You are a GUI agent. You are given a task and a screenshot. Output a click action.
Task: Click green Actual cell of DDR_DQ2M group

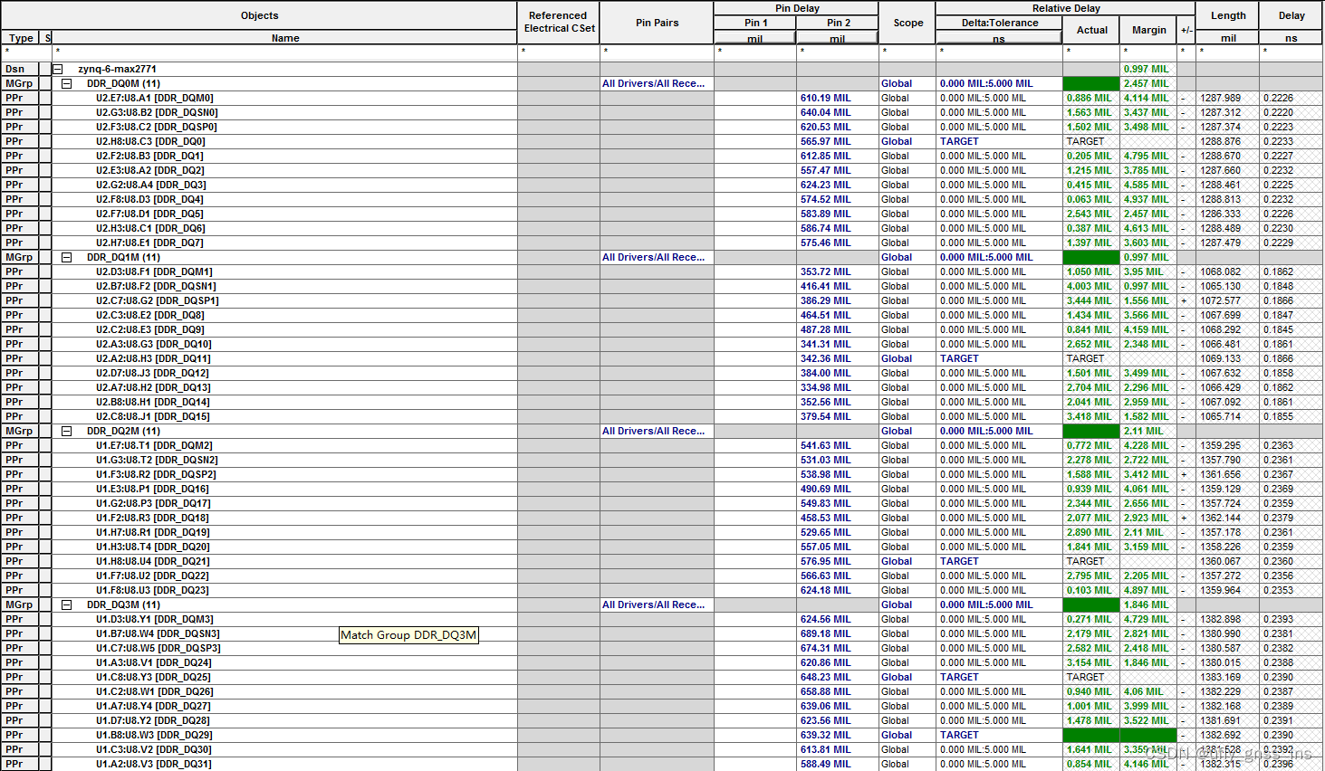tap(1091, 431)
